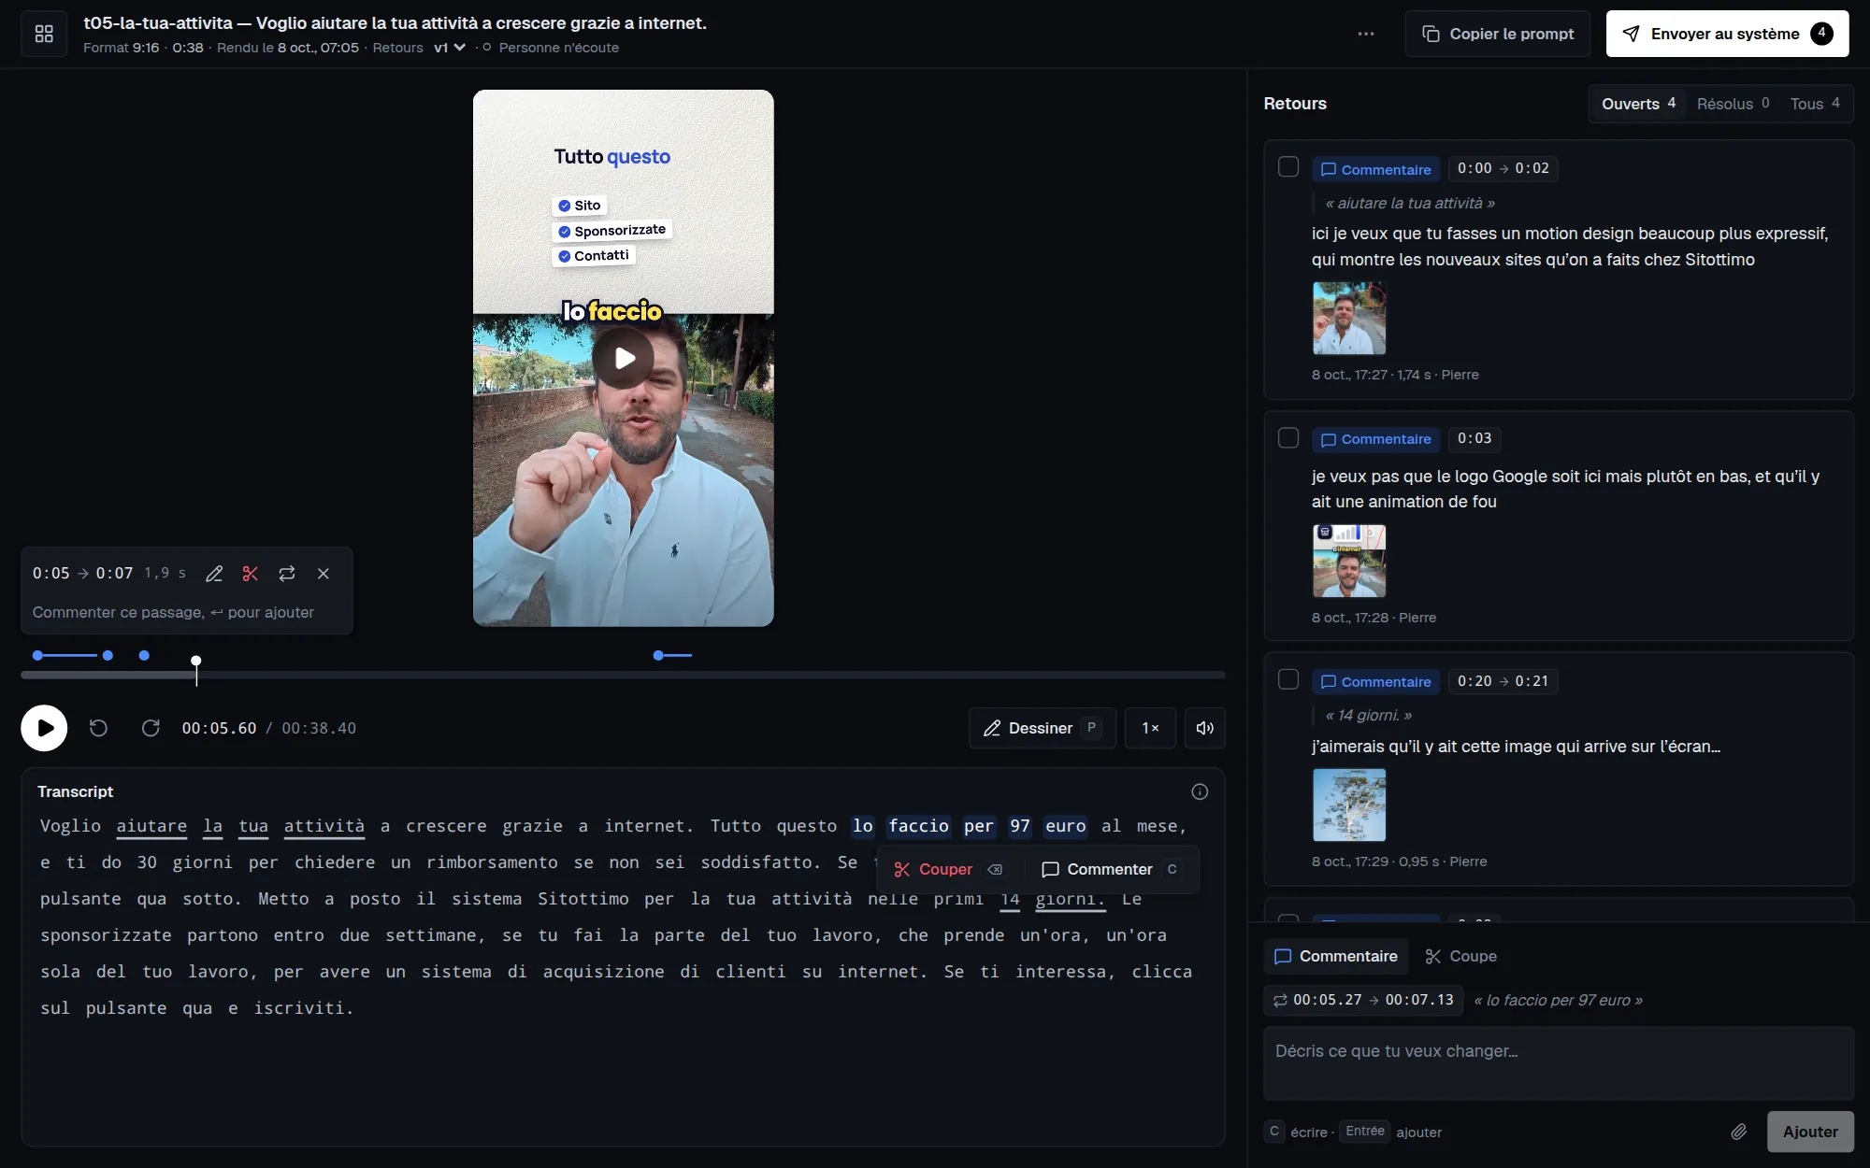This screenshot has width=1870, height=1168.
Task: Click the word 'faccio' in transcript
Action: 918,826
